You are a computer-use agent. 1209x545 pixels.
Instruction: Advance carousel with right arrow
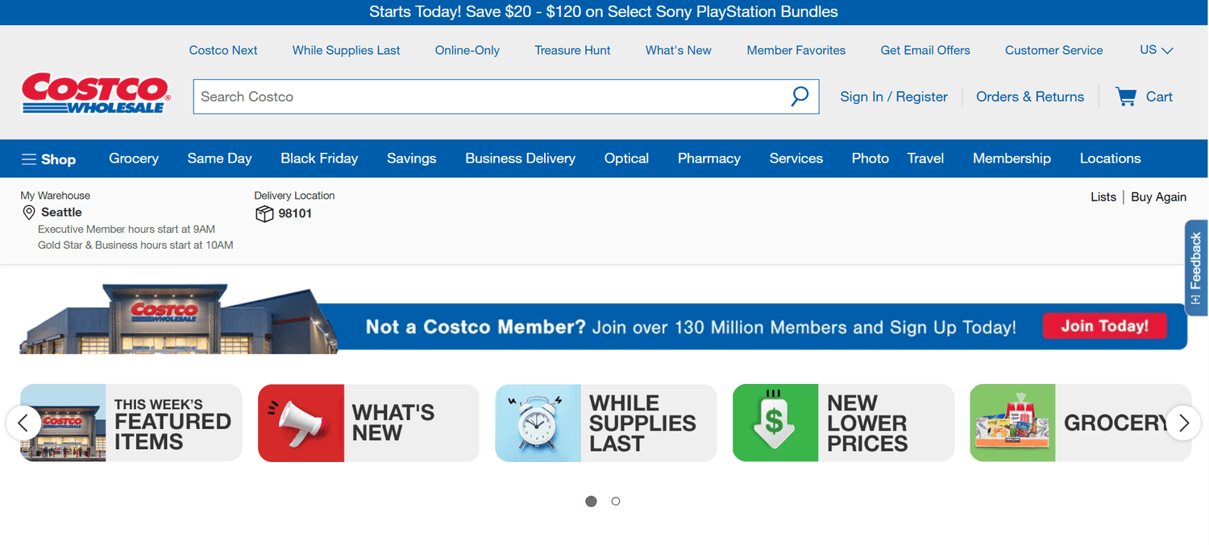point(1183,423)
